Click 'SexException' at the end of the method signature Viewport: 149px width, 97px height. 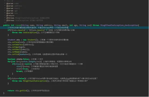131,25
